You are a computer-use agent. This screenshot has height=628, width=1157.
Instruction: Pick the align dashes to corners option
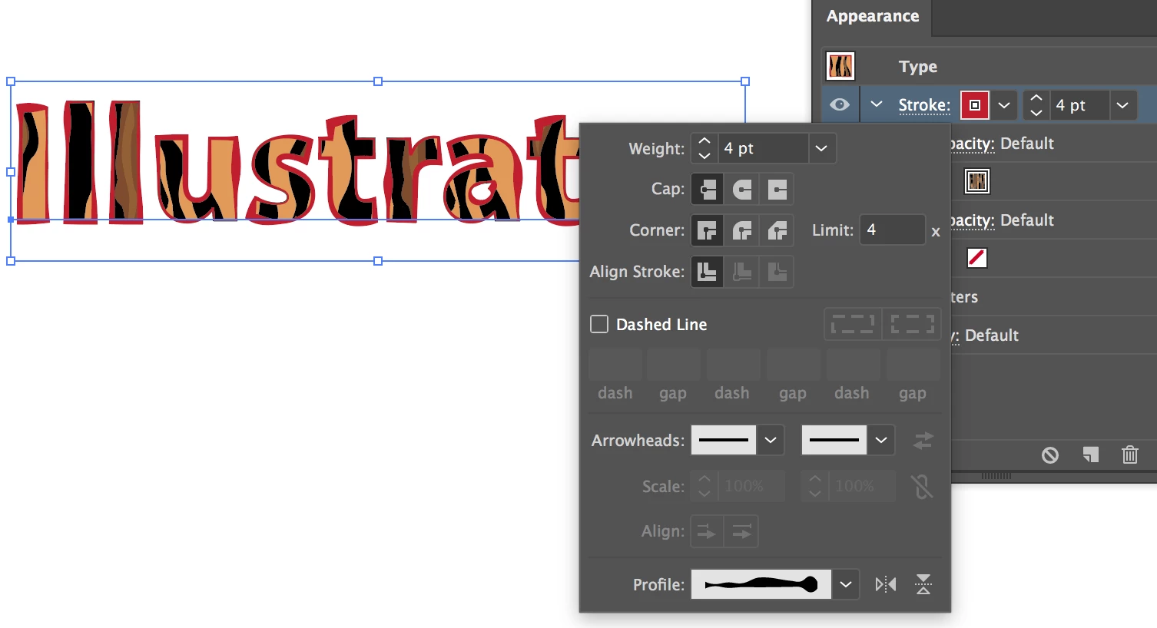[x=912, y=324]
